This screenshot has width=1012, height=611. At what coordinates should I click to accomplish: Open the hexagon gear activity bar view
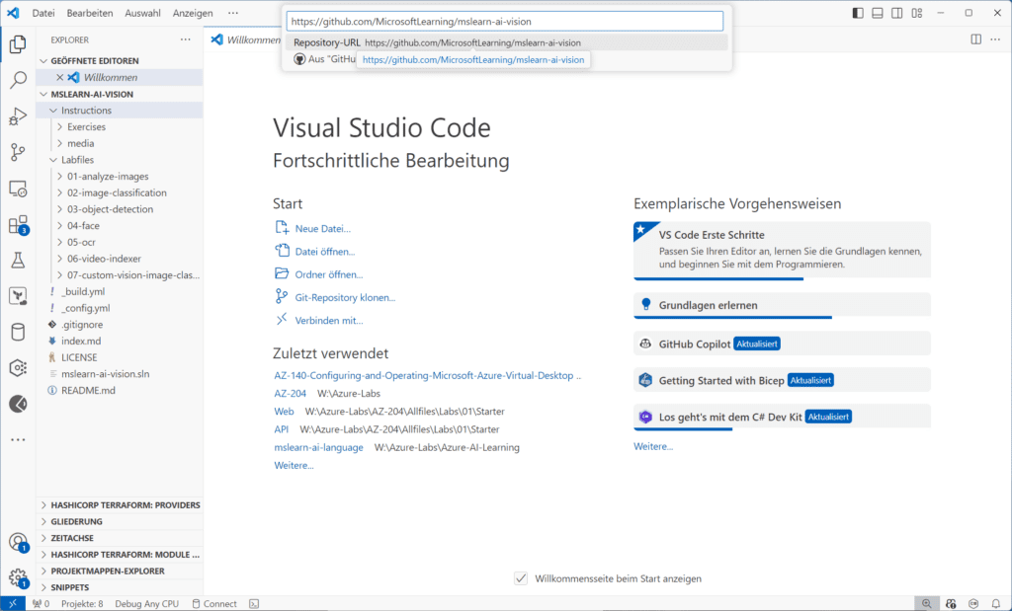click(x=18, y=368)
